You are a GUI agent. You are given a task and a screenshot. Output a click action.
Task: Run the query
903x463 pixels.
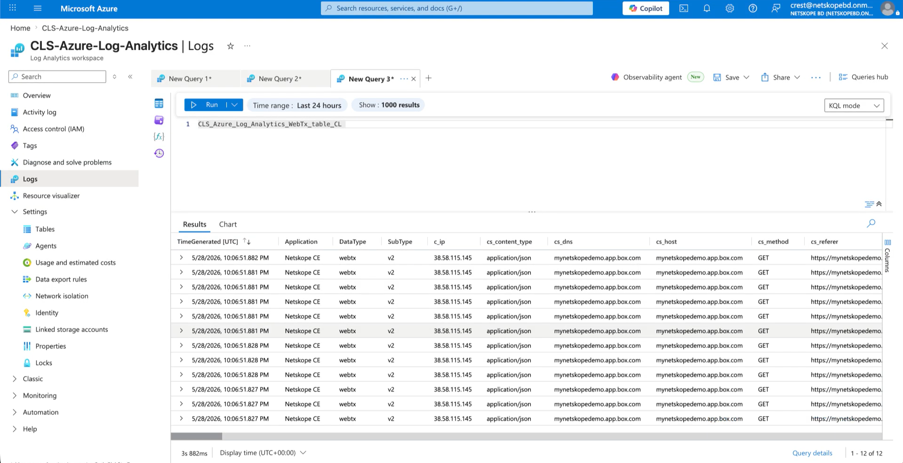pyautogui.click(x=206, y=105)
